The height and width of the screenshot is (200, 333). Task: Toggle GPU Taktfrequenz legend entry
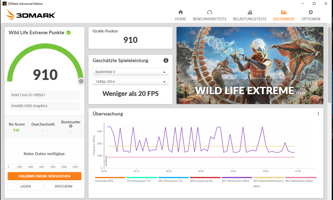(301, 179)
